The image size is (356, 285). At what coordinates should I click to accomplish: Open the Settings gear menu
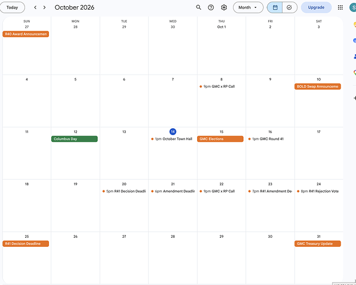[x=224, y=7]
